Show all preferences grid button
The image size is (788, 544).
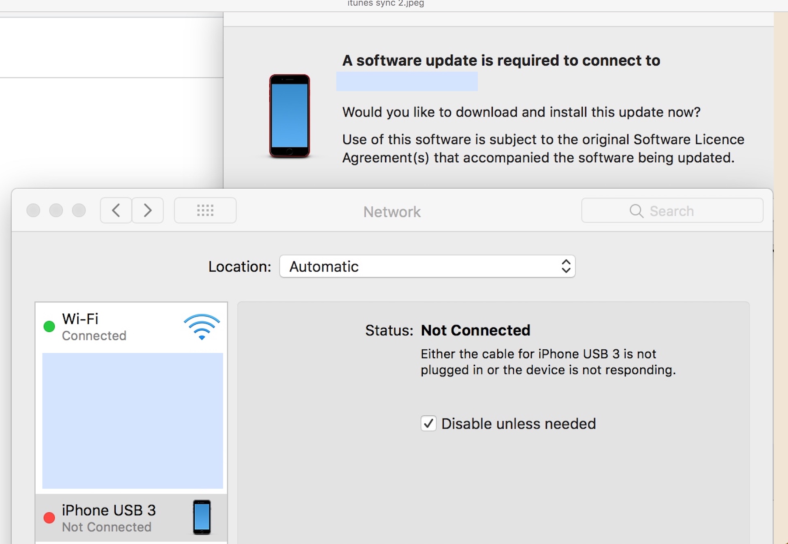pos(205,210)
